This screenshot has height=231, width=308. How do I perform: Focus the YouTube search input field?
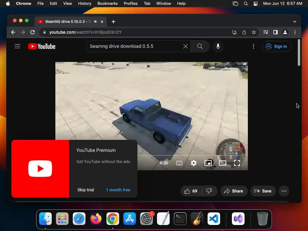136,46
